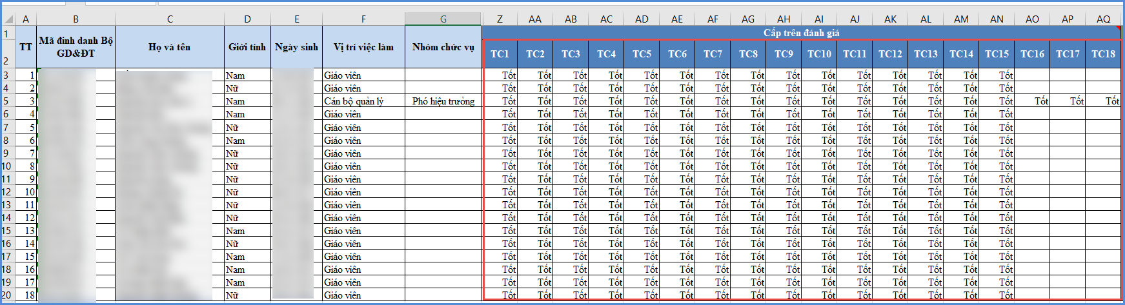Screen dimensions: 1125x305
Task: Select 'Nam' gender cell in row 19
Action: click(247, 282)
